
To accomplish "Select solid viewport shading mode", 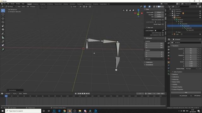I will (x=159, y=7).
